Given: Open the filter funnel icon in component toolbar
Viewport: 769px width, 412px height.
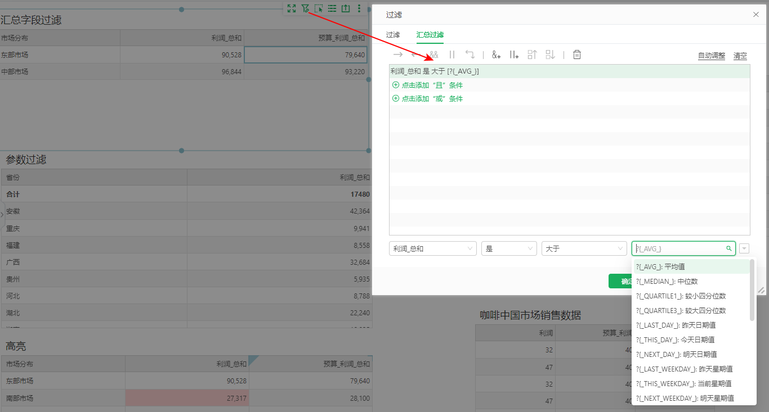Looking at the screenshot, I should [x=305, y=8].
